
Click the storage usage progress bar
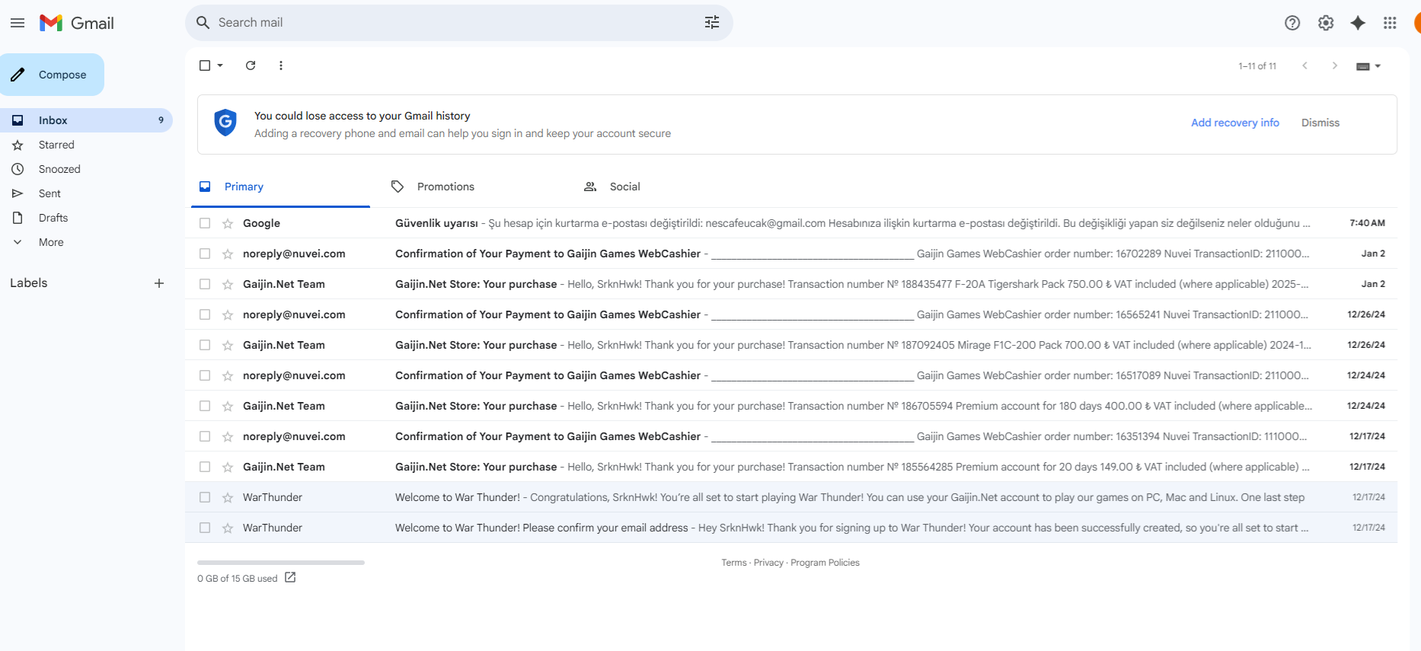(281, 563)
